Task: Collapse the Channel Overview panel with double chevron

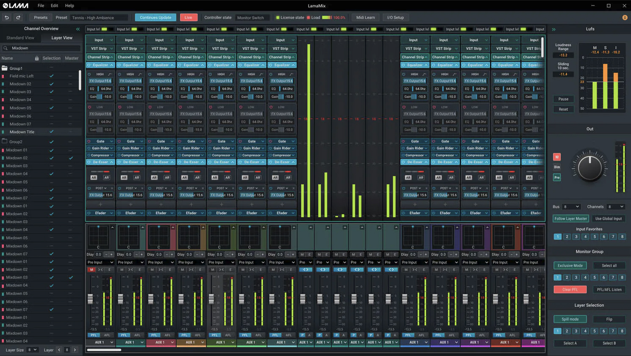Action: point(78,29)
